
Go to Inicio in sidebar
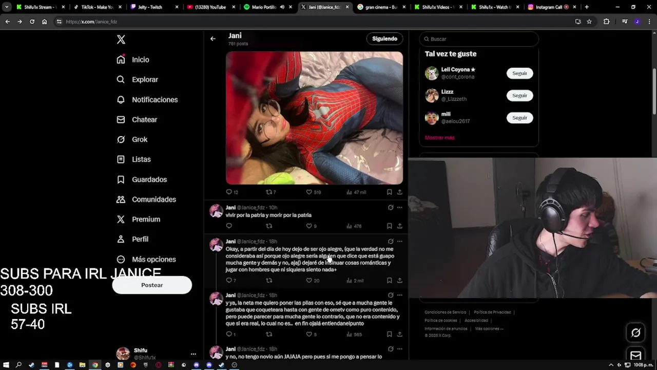133,60
